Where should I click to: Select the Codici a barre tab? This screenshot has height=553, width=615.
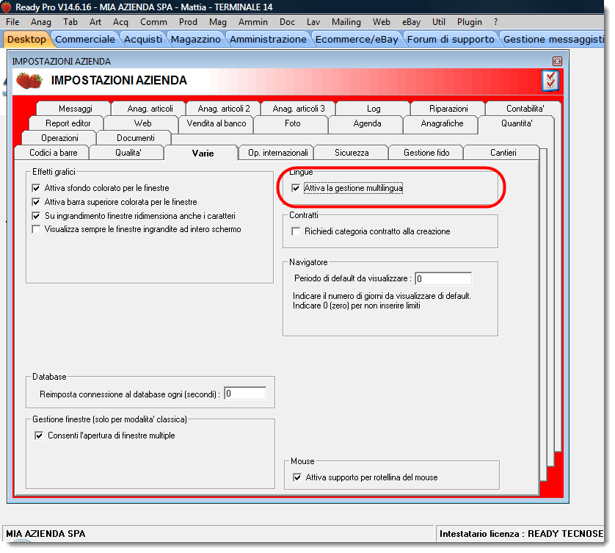[x=52, y=153]
